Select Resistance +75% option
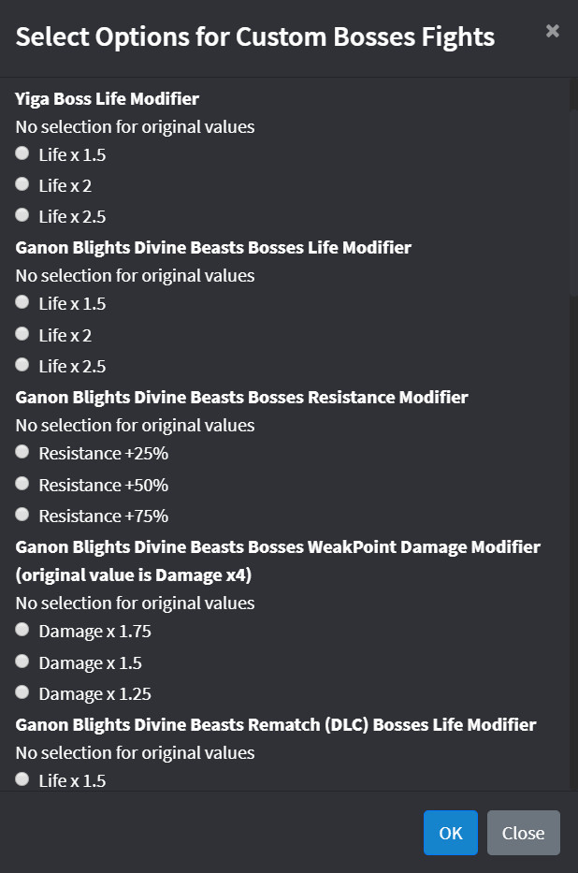578x873 pixels. 22,514
